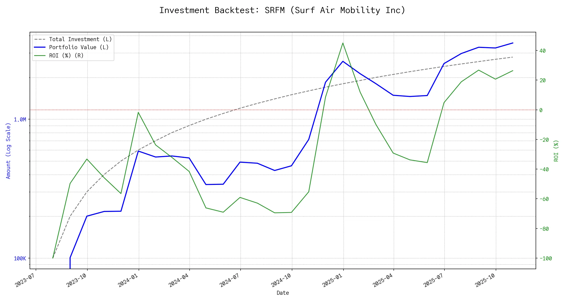Viewport: 565px width, 301px height.
Task: Click the -100 tick on ROI axis
Action: click(545, 258)
